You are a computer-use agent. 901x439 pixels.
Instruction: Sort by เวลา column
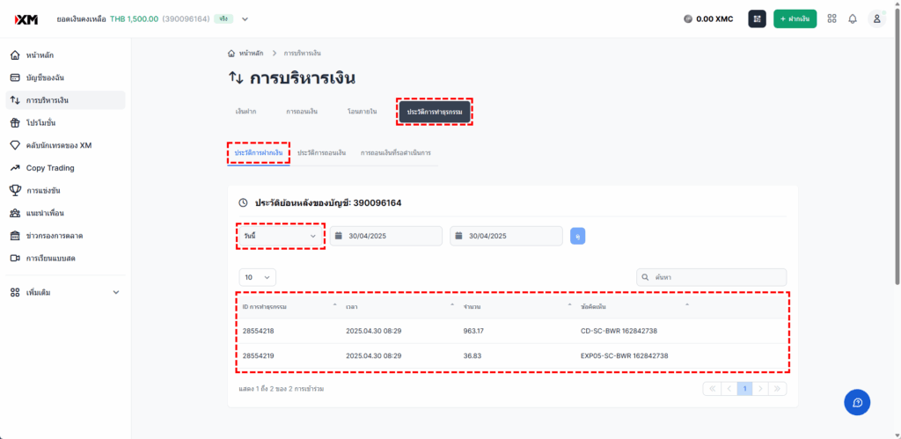pos(400,306)
